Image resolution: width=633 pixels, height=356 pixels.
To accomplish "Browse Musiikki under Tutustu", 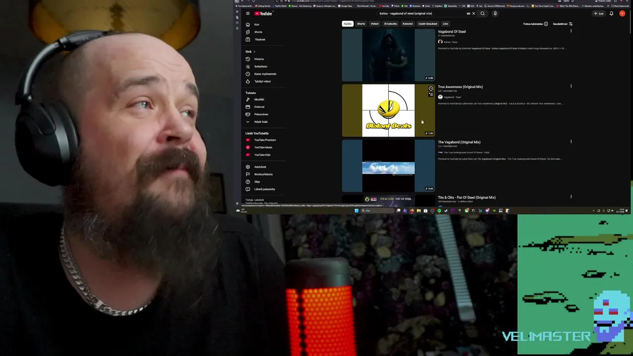I will [x=259, y=99].
